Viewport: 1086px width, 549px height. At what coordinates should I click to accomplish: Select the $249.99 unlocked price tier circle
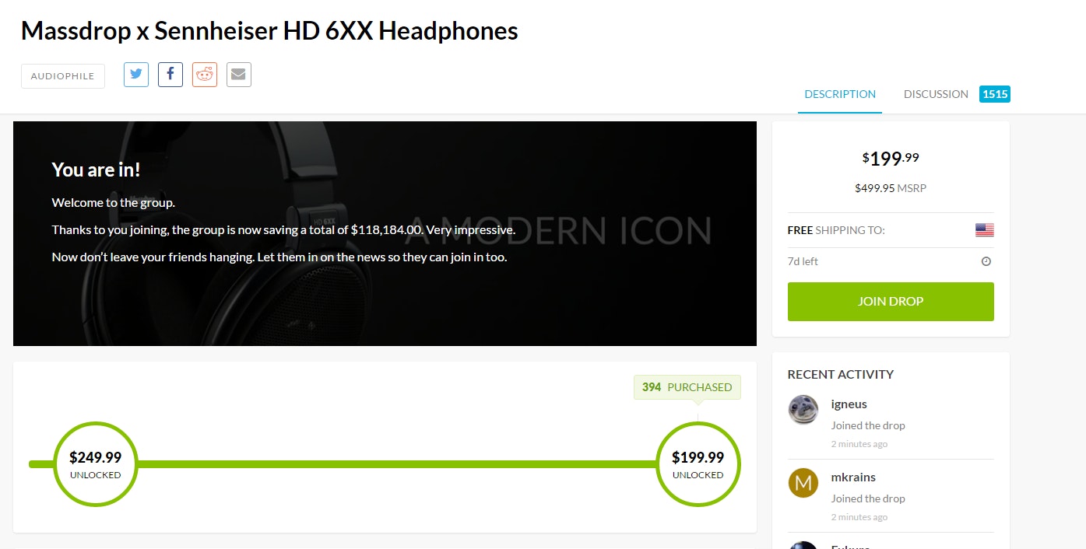pyautogui.click(x=95, y=464)
